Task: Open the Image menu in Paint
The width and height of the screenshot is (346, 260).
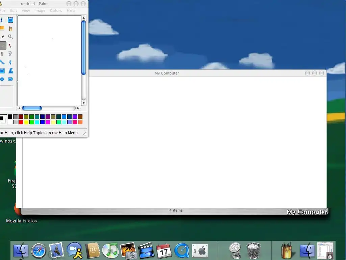Action: point(40,10)
